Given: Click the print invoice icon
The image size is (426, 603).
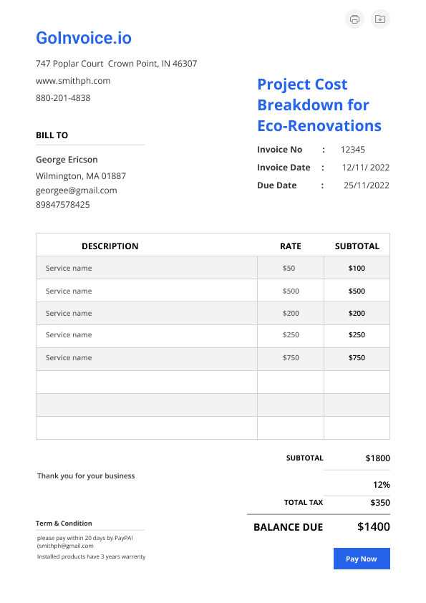Looking at the screenshot, I should (354, 19).
